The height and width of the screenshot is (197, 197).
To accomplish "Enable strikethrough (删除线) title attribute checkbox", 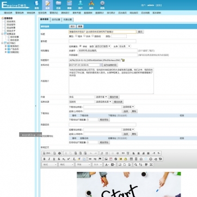I will (93, 36).
